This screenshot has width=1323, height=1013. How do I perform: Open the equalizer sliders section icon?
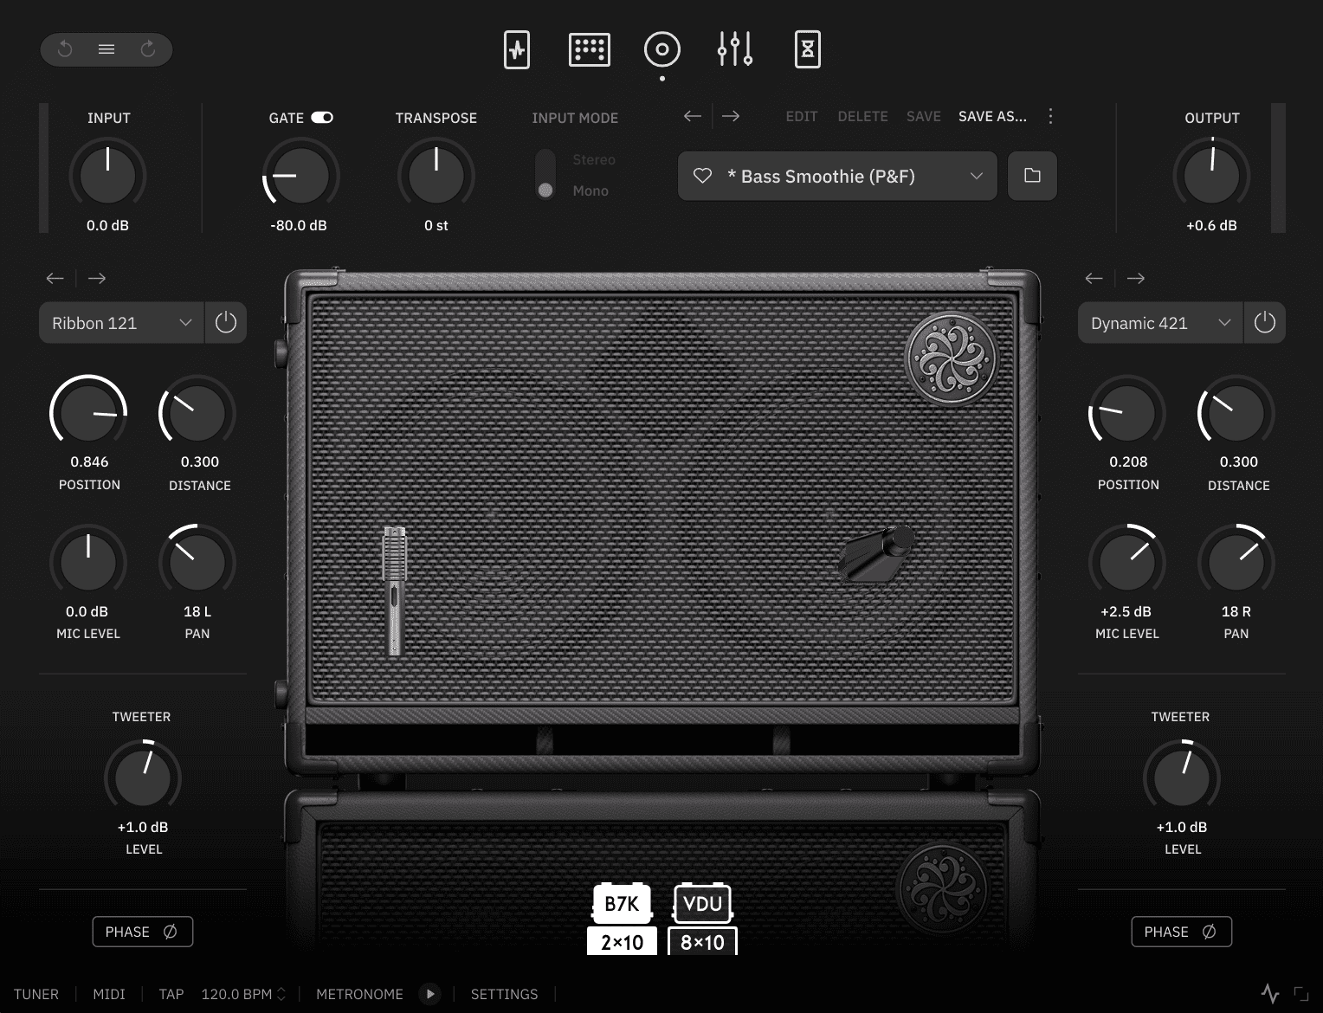[735, 49]
